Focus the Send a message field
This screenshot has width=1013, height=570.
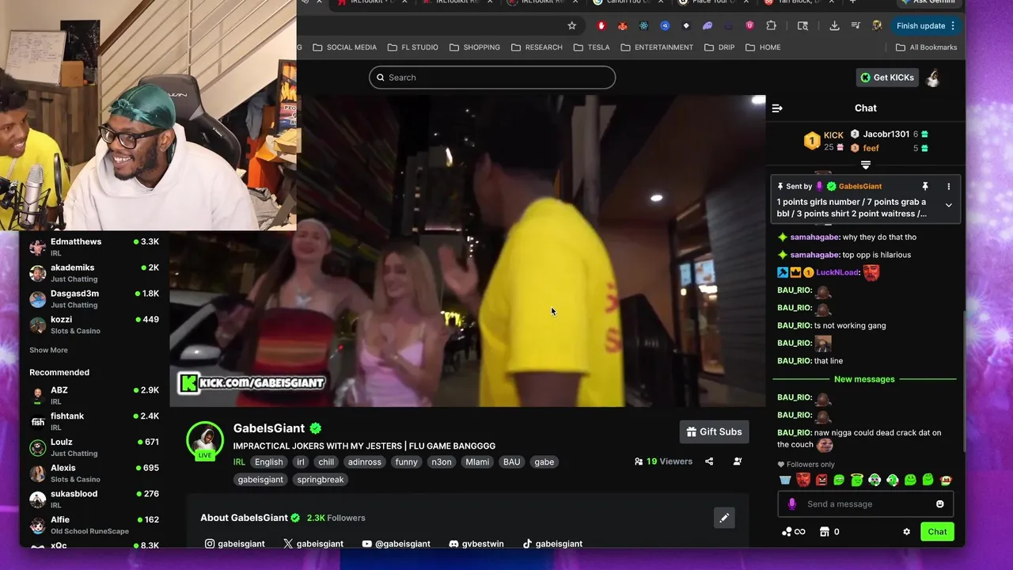(x=866, y=504)
